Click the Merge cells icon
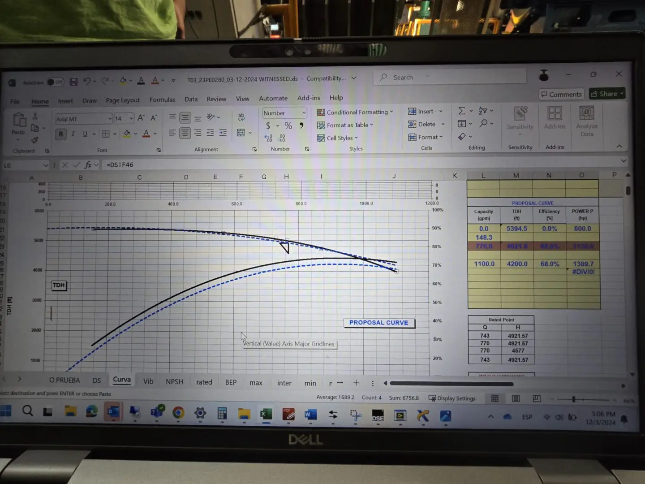The width and height of the screenshot is (645, 484). pos(241,133)
